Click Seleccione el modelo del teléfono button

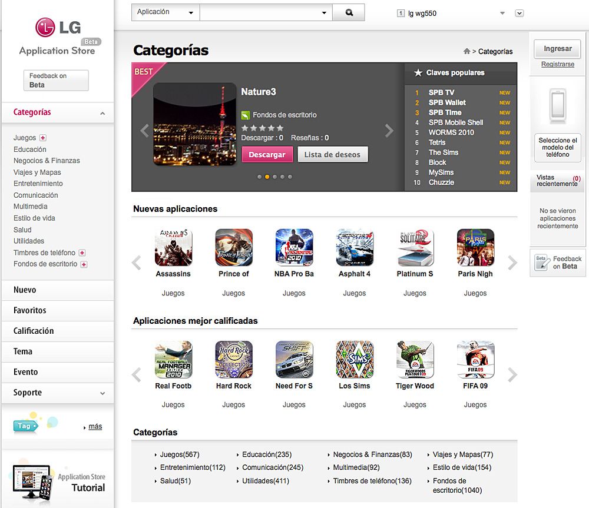coord(557,147)
